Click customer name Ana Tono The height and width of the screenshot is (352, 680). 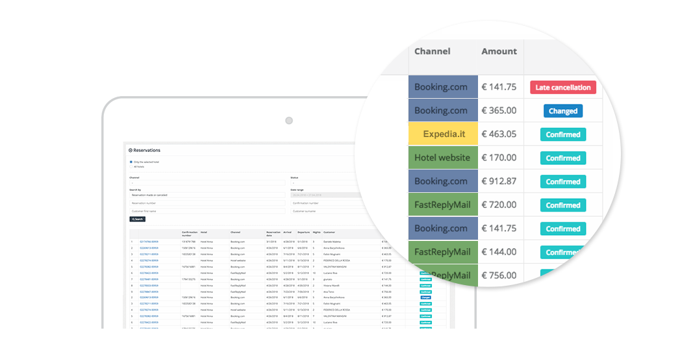point(329,292)
